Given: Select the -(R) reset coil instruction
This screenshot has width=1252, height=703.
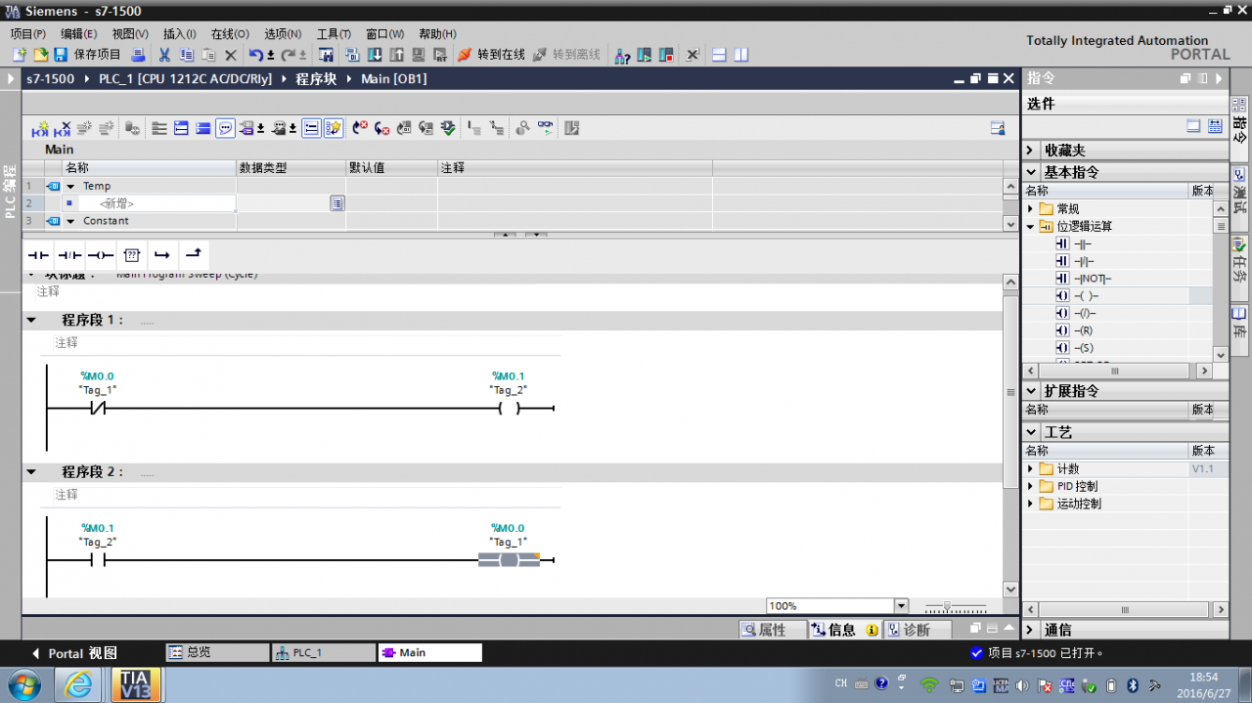Looking at the screenshot, I should [x=1083, y=330].
